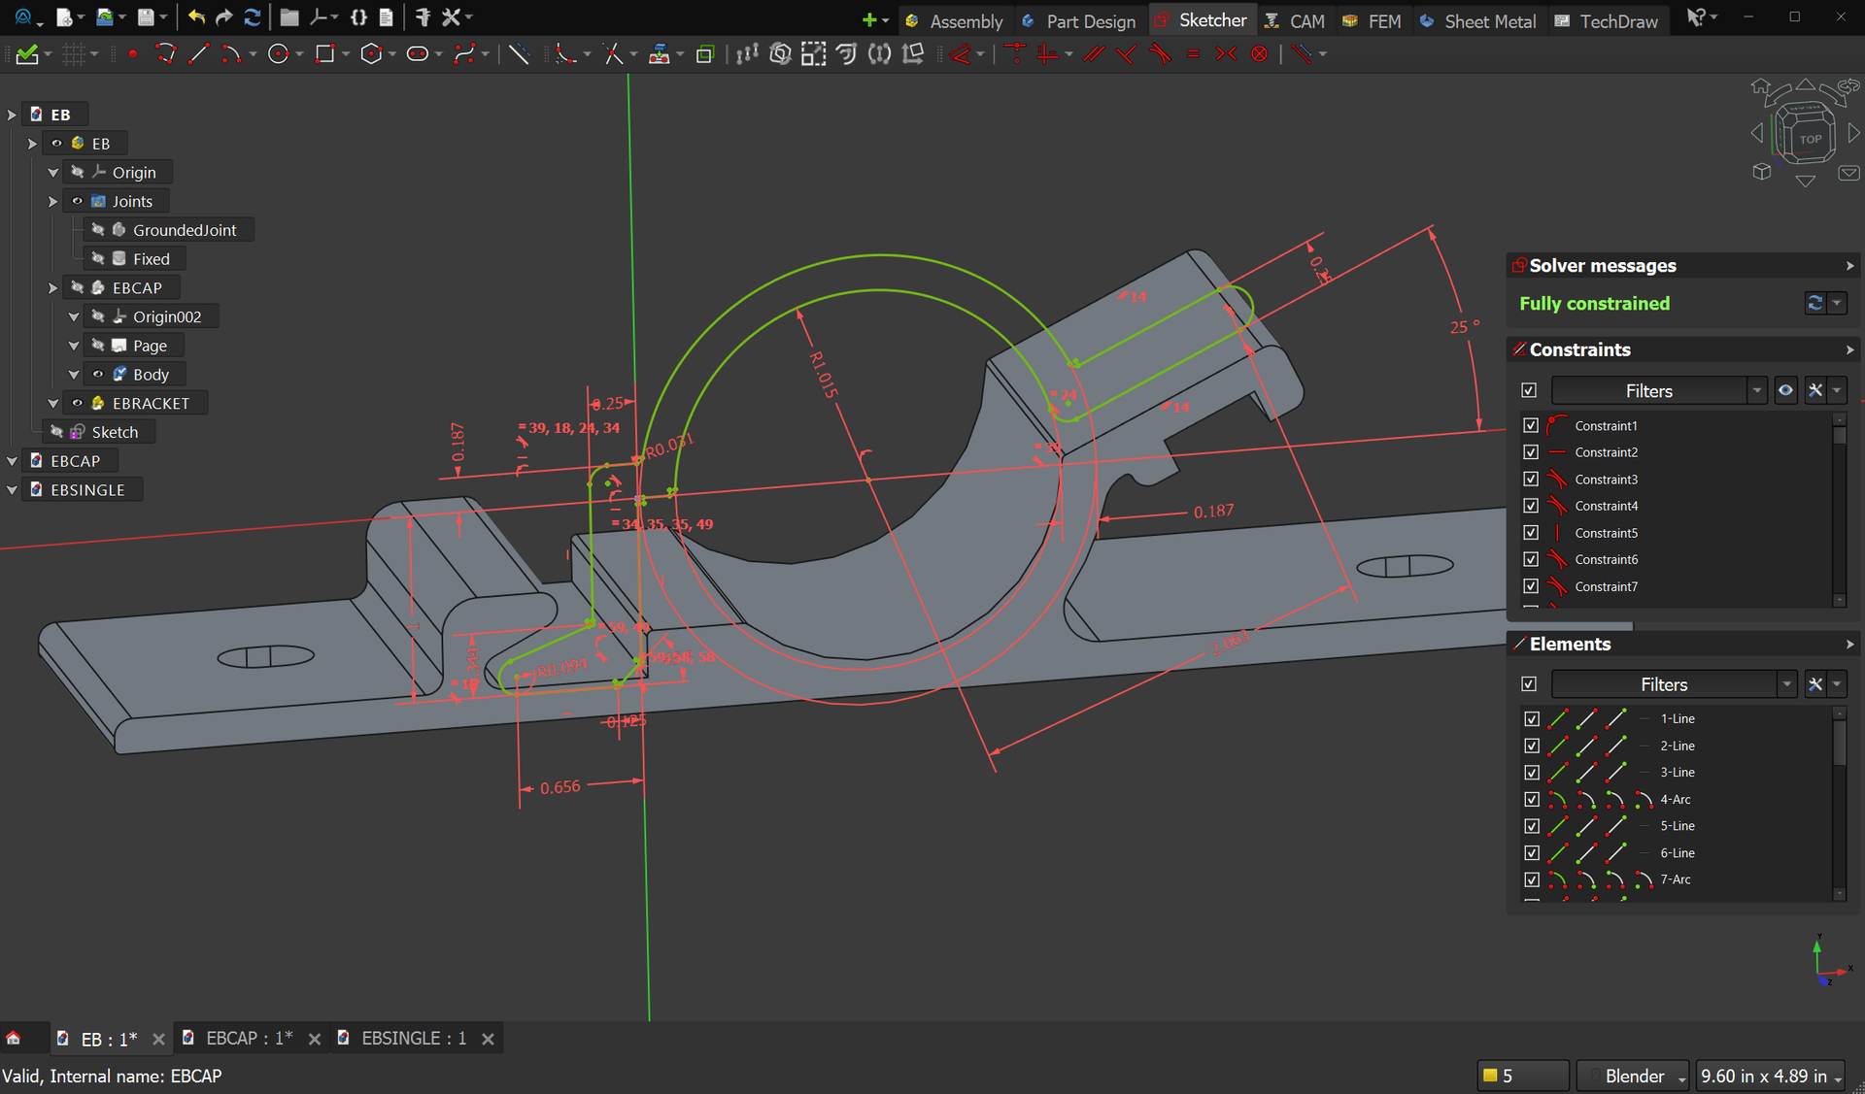The image size is (1865, 1094).
Task: Select the create polyline tool
Action: coord(165,54)
